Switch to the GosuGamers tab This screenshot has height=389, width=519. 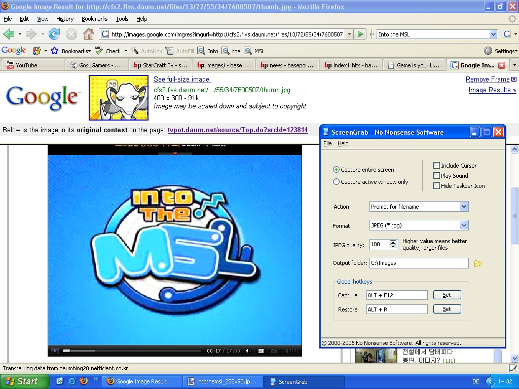coord(96,65)
